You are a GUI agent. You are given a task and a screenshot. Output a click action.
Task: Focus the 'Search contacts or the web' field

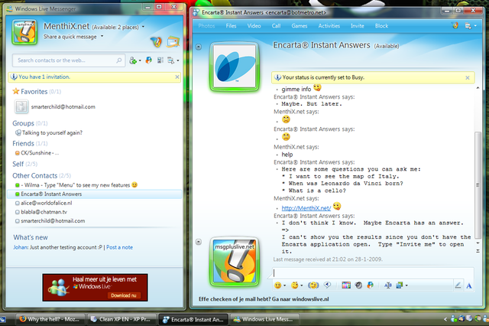click(69, 60)
